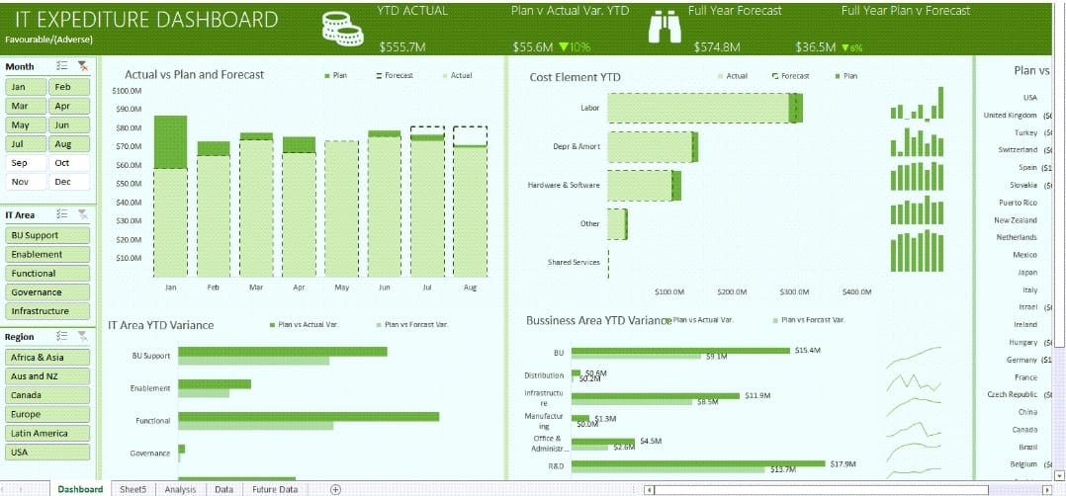Filter Region by Europe
This screenshot has height=496, width=1066.
point(47,414)
